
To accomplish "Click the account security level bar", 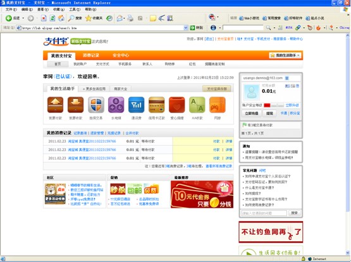I will [x=274, y=105].
